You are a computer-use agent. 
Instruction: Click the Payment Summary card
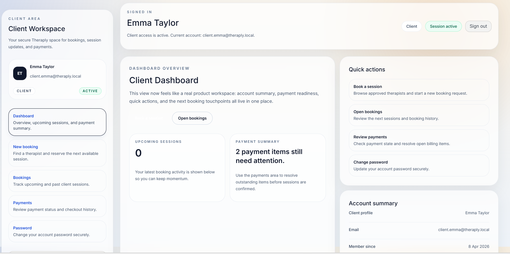[278, 168]
